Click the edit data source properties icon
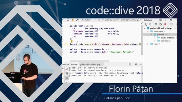Screen dimensions: 182x102 (161, 24)
